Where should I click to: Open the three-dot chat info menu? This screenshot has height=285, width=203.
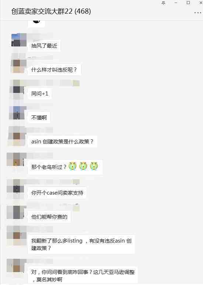coord(197,13)
